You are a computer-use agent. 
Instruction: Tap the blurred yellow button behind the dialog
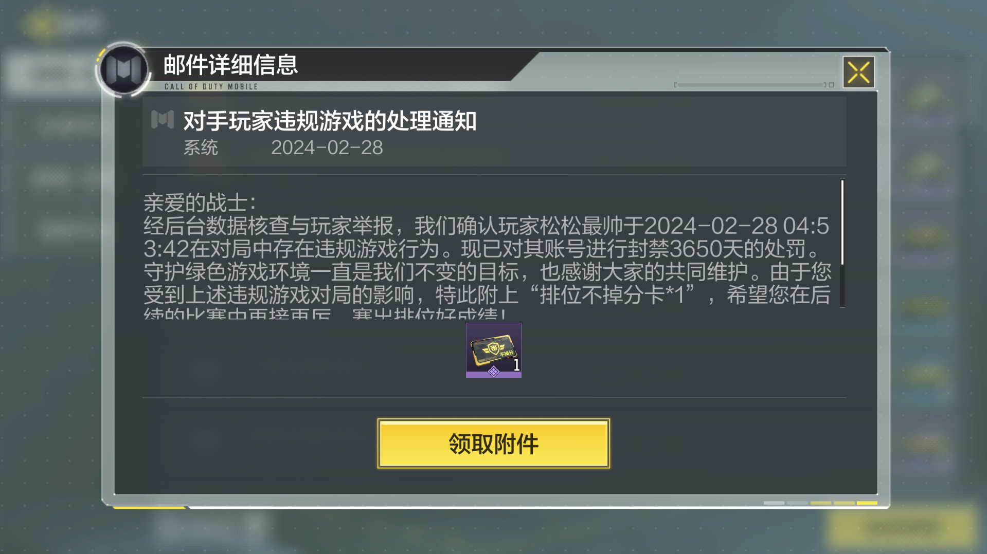tap(901, 527)
